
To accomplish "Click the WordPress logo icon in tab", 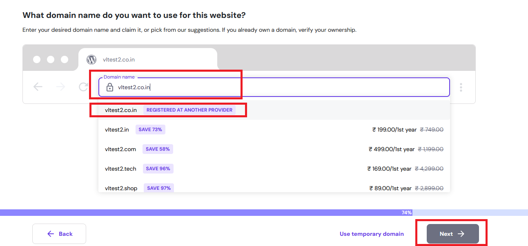I will coord(91,59).
